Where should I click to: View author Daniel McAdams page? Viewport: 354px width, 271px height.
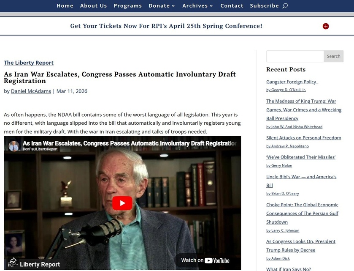(x=31, y=91)
